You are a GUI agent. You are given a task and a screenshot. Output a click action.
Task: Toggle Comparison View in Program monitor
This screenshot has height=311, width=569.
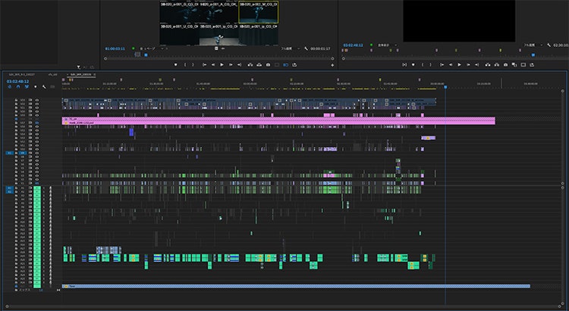click(514, 65)
